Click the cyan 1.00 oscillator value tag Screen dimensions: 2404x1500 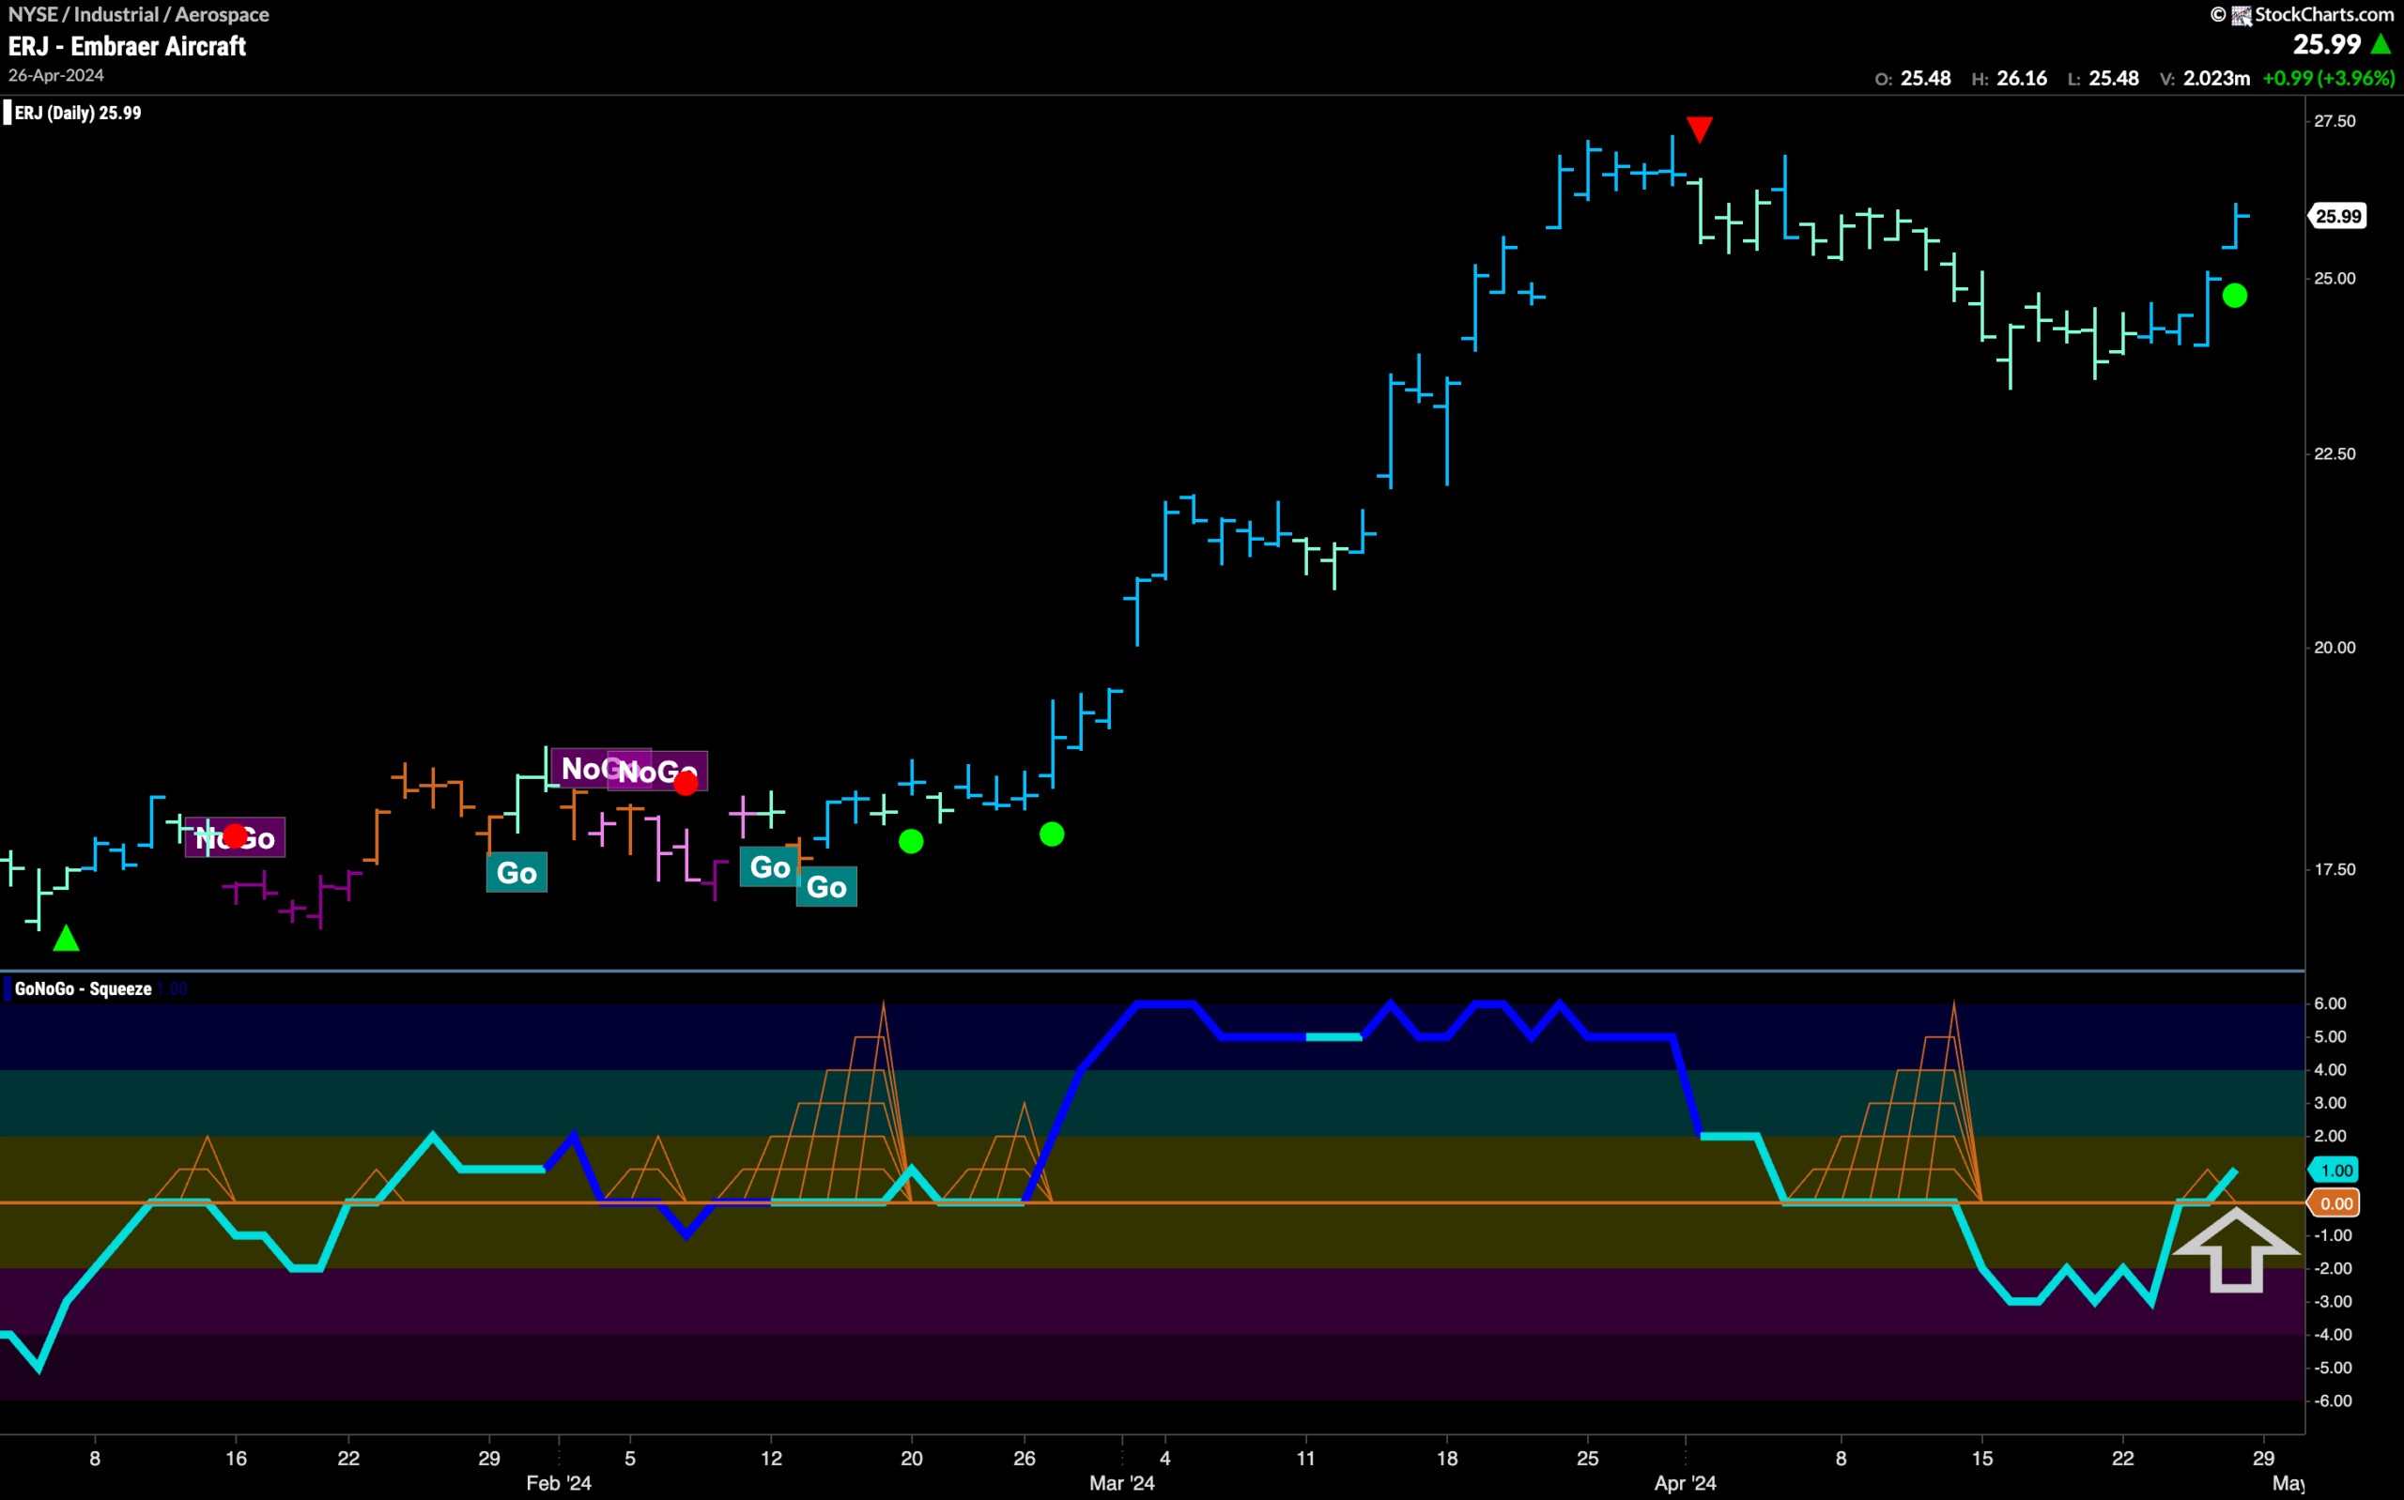click(x=2336, y=1170)
